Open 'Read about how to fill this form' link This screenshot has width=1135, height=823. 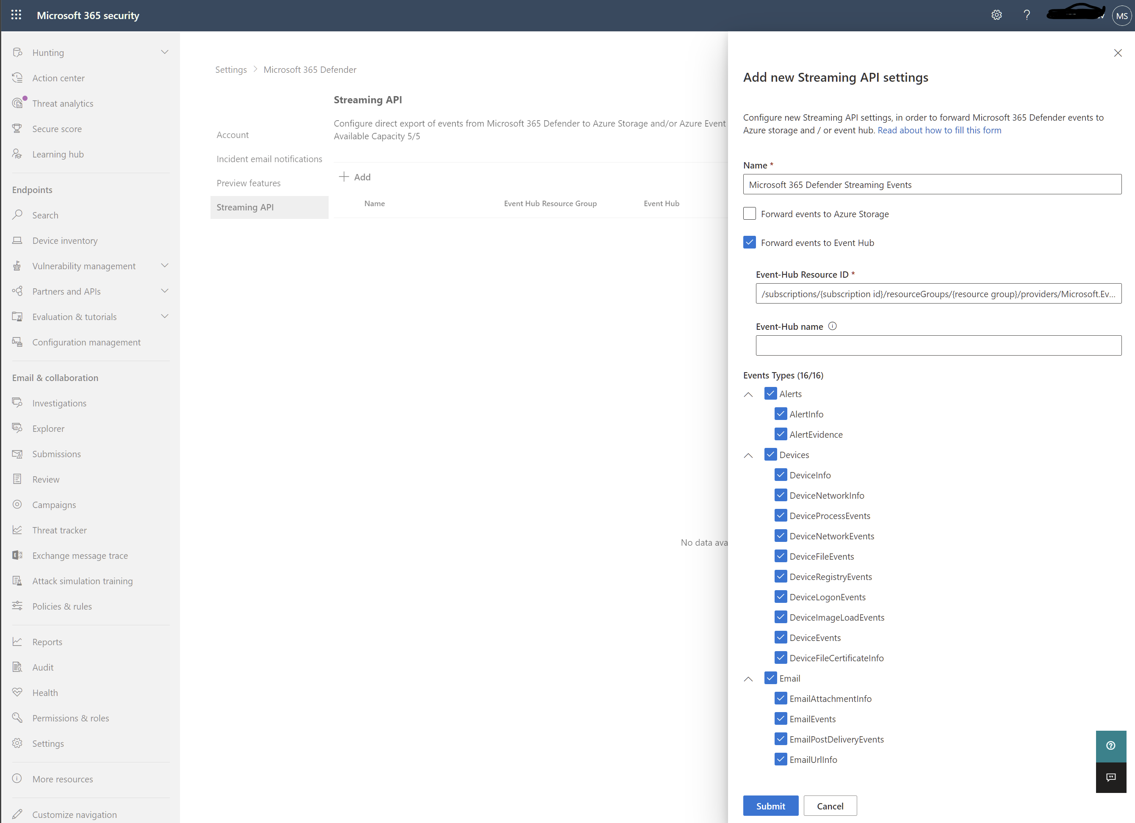(939, 130)
